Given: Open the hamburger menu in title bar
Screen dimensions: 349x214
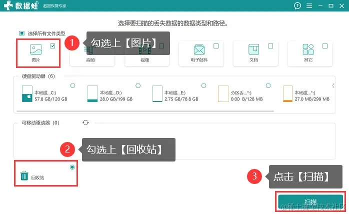Looking at the screenshot, I should (309, 6).
